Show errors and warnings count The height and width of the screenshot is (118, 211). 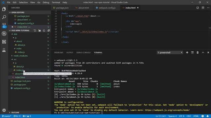pyautogui.click(x=27, y=116)
